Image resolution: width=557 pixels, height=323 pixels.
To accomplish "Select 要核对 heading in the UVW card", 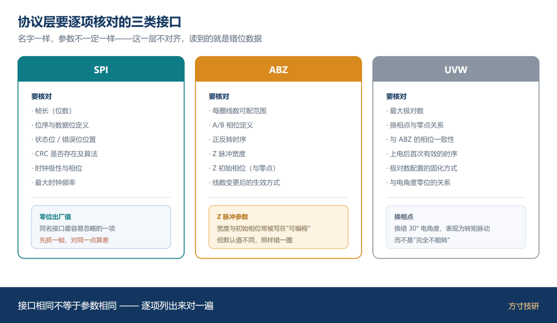I will tap(396, 96).
